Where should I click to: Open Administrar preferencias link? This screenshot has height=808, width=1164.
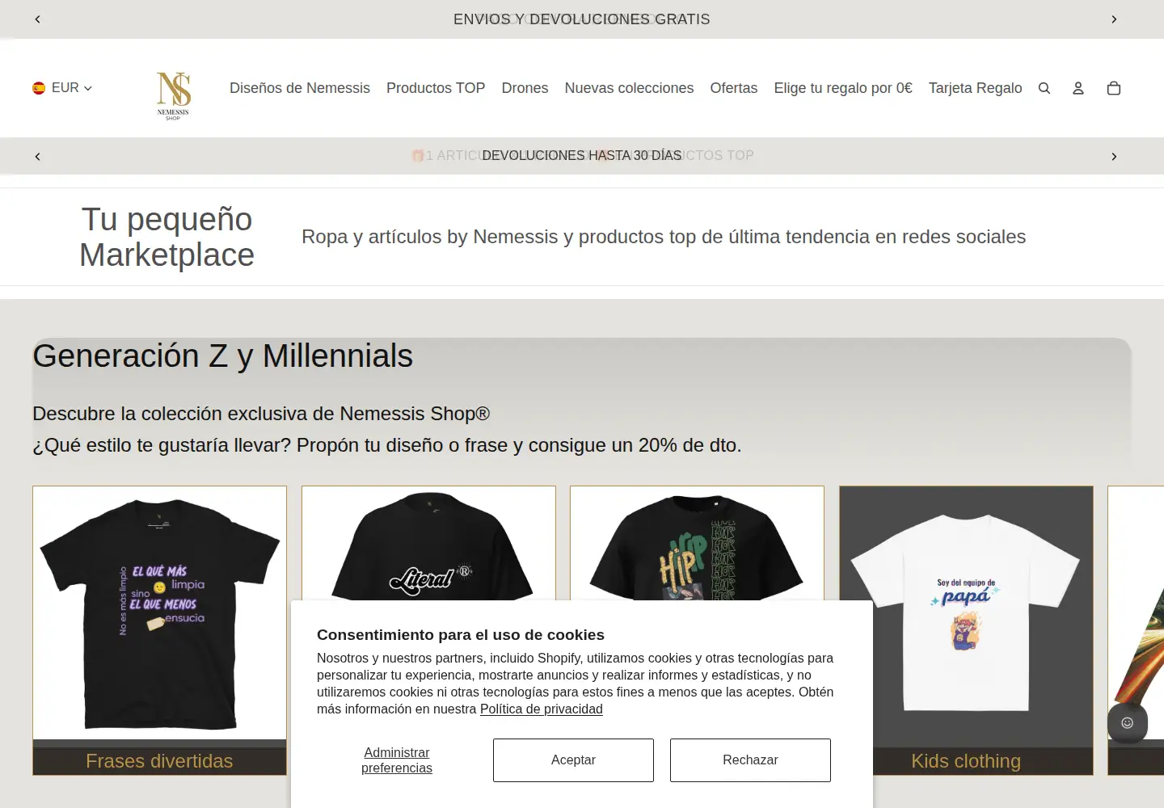[x=397, y=760]
